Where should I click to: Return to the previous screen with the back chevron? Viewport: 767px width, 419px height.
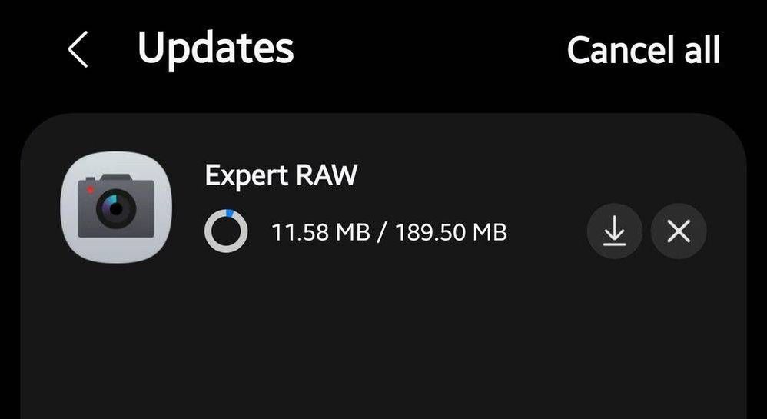[x=78, y=49]
